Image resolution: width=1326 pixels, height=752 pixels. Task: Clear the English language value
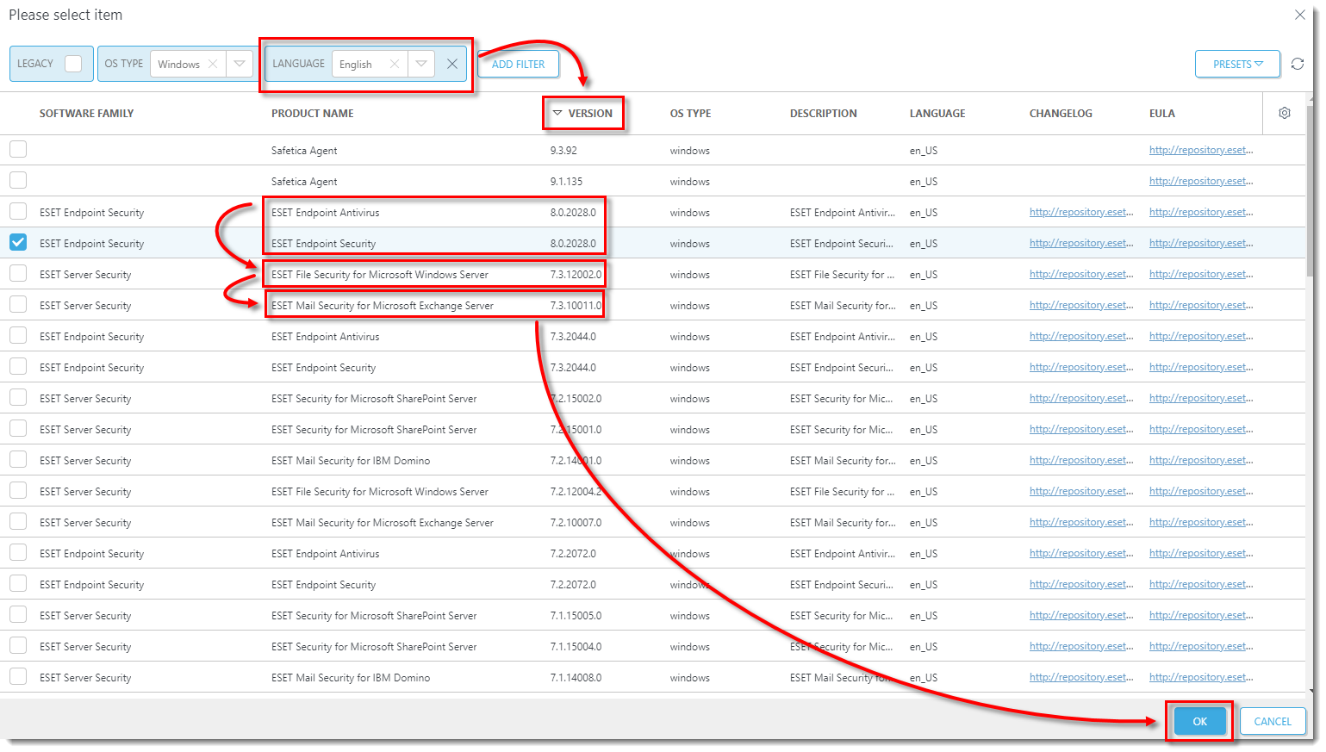coord(394,64)
